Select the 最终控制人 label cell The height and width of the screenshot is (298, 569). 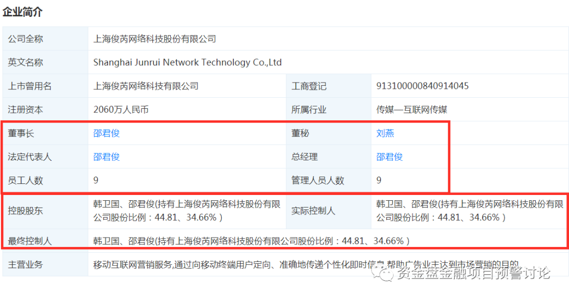[x=45, y=241]
